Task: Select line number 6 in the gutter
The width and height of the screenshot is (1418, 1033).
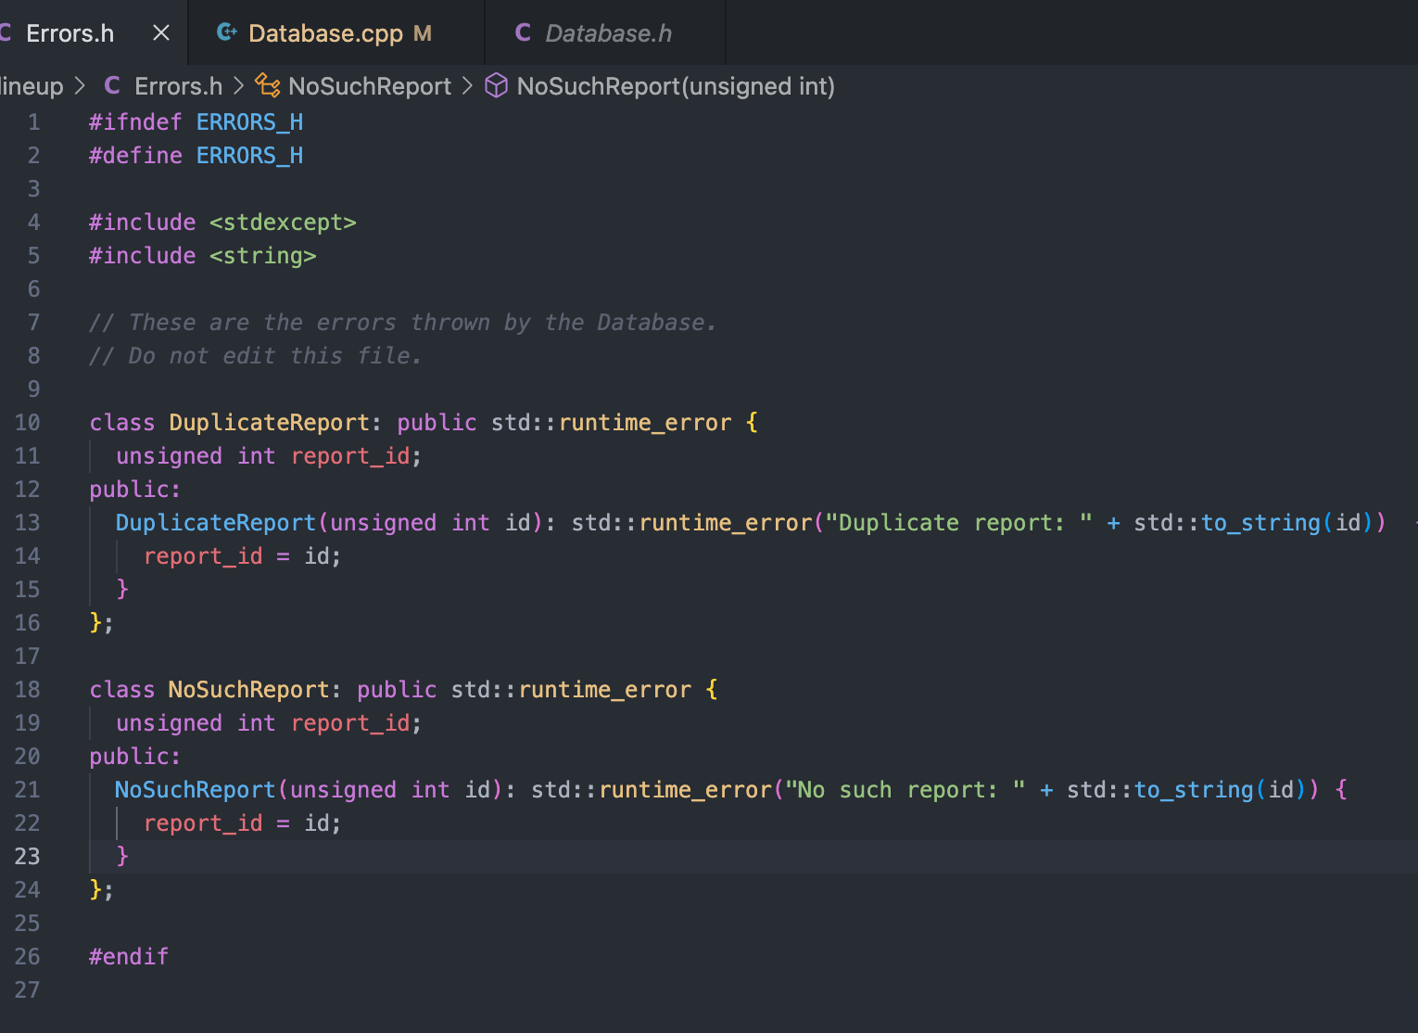Action: [x=34, y=289]
